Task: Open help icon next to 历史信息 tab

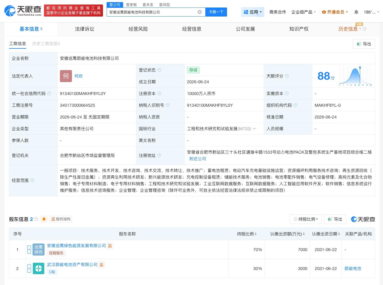Action: point(364,29)
